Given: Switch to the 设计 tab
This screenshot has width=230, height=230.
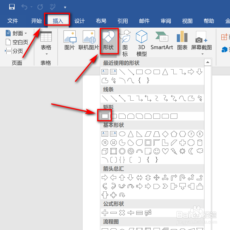Looking at the screenshot, I should point(80,21).
